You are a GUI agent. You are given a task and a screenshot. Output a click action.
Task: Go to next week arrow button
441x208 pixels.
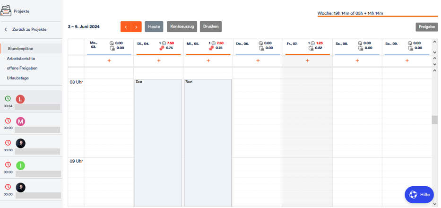[x=137, y=27]
